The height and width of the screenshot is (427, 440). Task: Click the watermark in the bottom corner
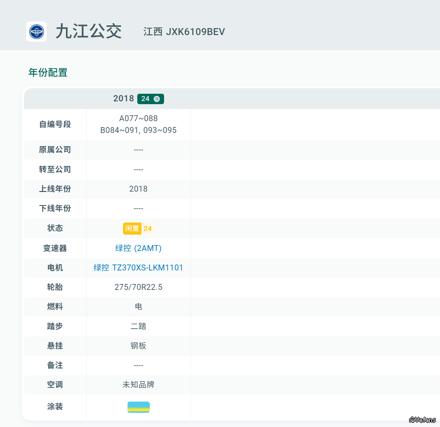[422, 420]
